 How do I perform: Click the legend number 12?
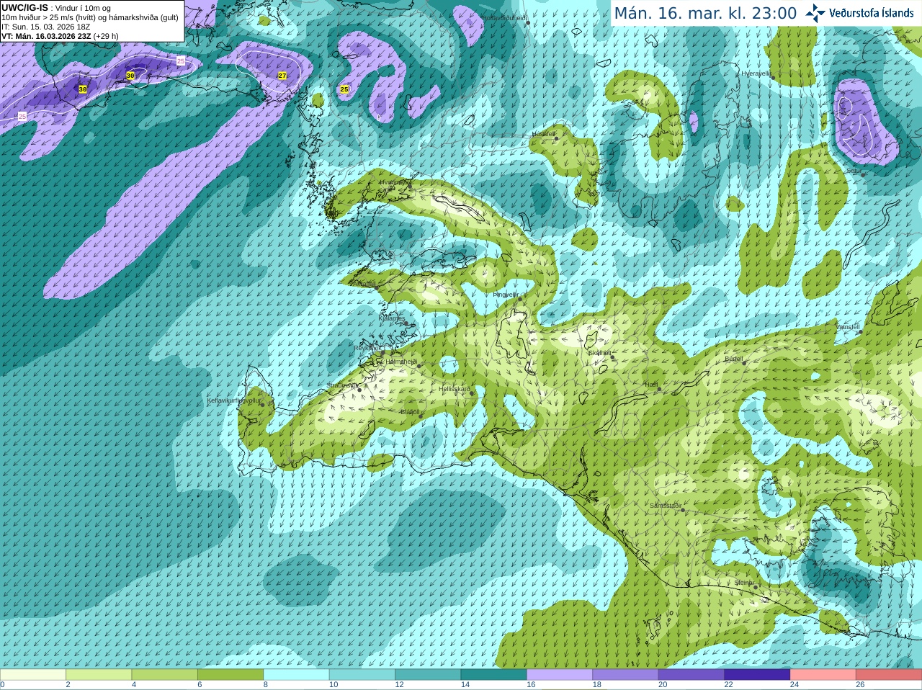[x=399, y=685]
